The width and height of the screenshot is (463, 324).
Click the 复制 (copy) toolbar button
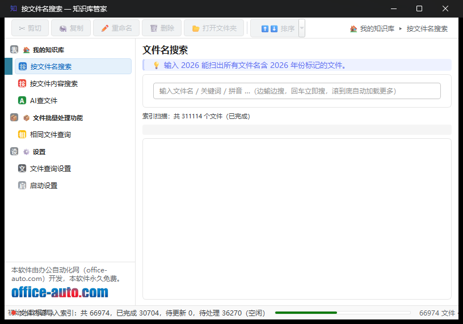pyautogui.click(x=71, y=28)
